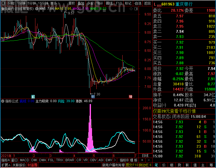
Task: Open F10 company information
Action: [x=119, y=3]
